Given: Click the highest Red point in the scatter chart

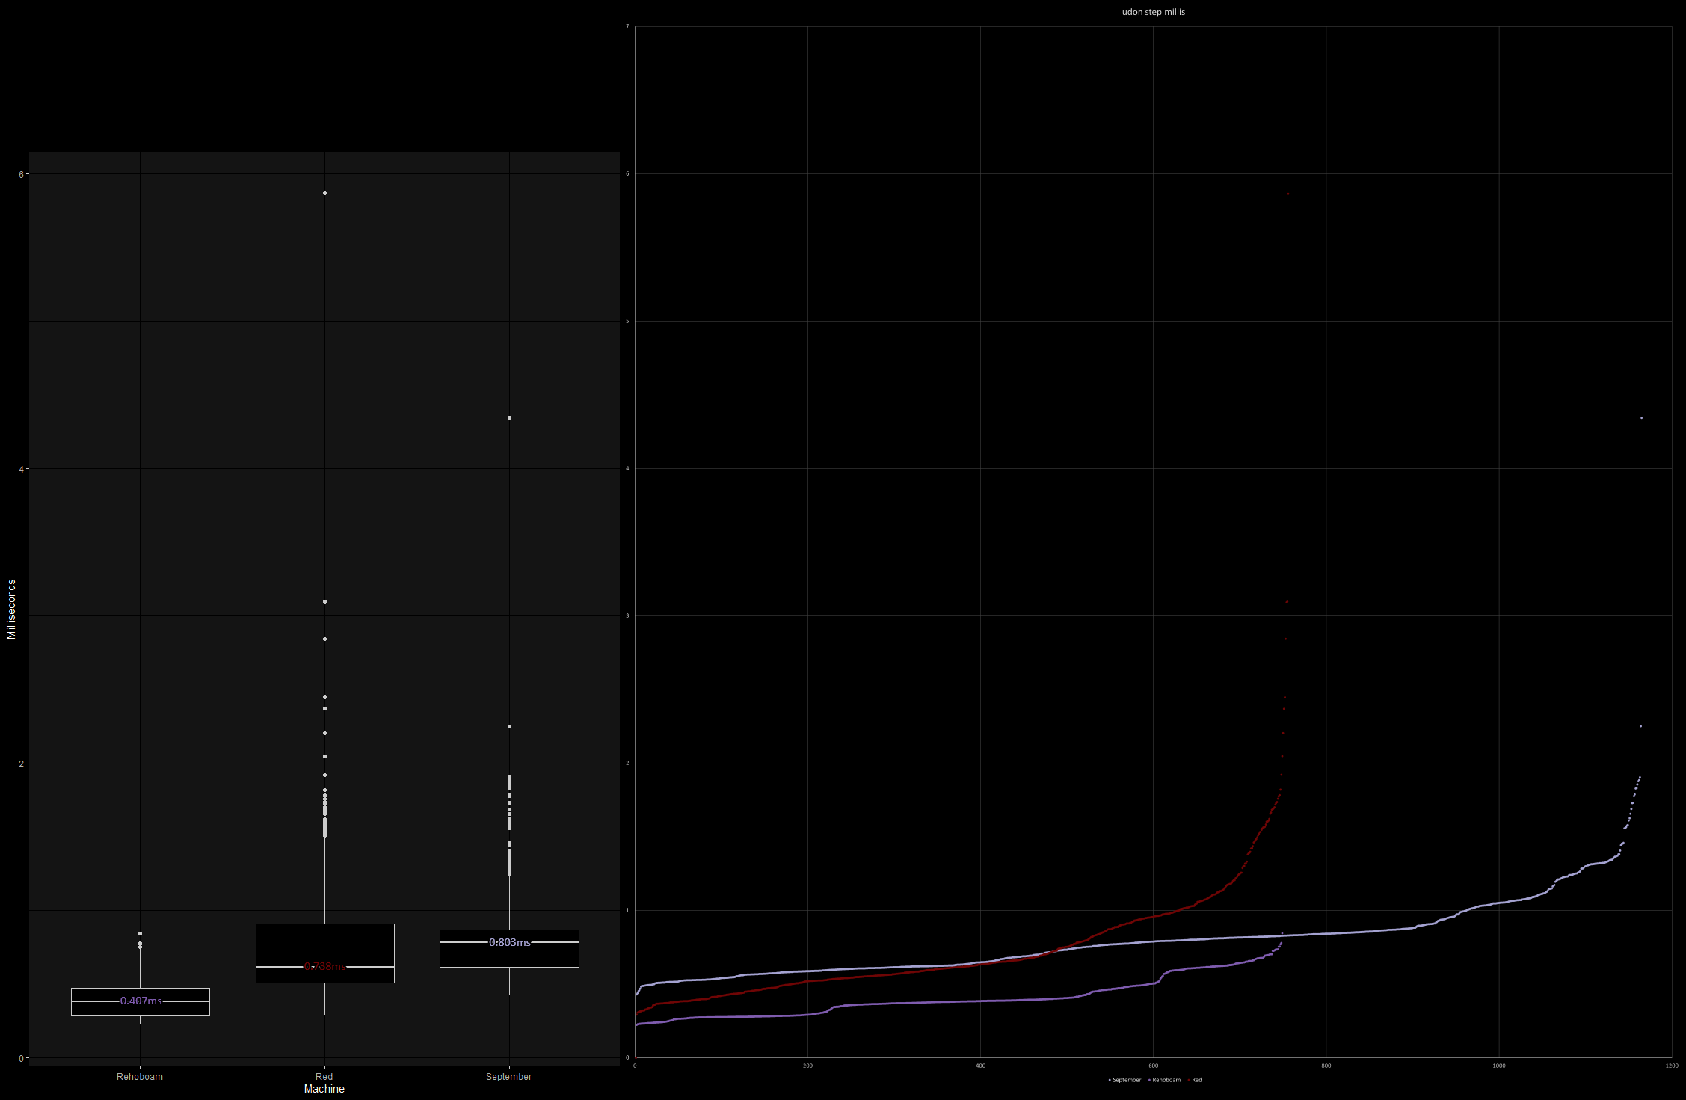Looking at the screenshot, I should coord(1287,194).
